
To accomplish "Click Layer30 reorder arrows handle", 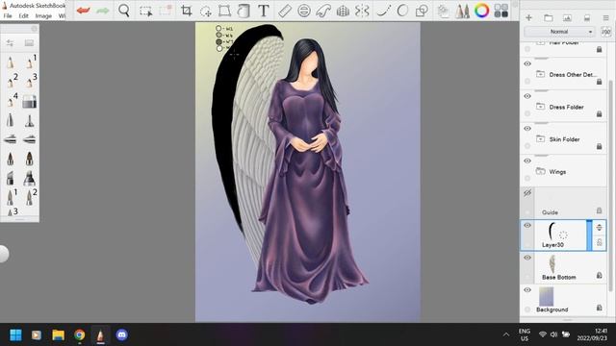I will point(599,227).
